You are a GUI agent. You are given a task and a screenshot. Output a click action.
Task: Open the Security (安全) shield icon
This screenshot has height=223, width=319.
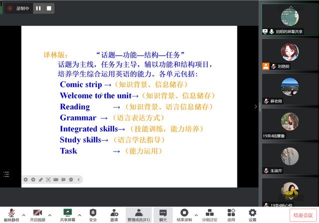tap(93, 214)
